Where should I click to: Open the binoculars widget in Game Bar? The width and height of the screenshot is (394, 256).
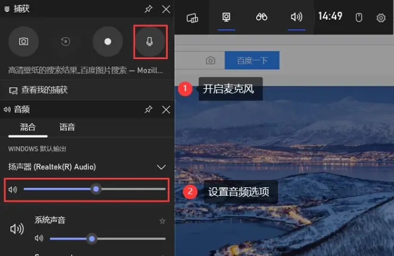[261, 17]
